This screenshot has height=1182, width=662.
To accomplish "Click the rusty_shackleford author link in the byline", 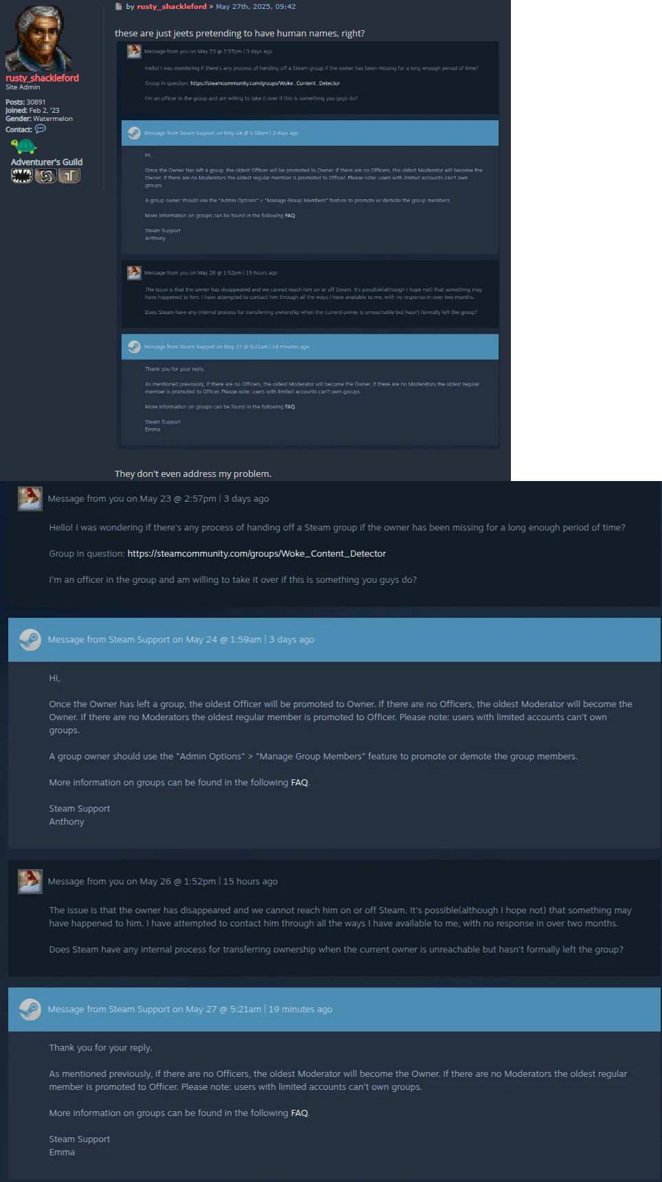I will point(172,6).
